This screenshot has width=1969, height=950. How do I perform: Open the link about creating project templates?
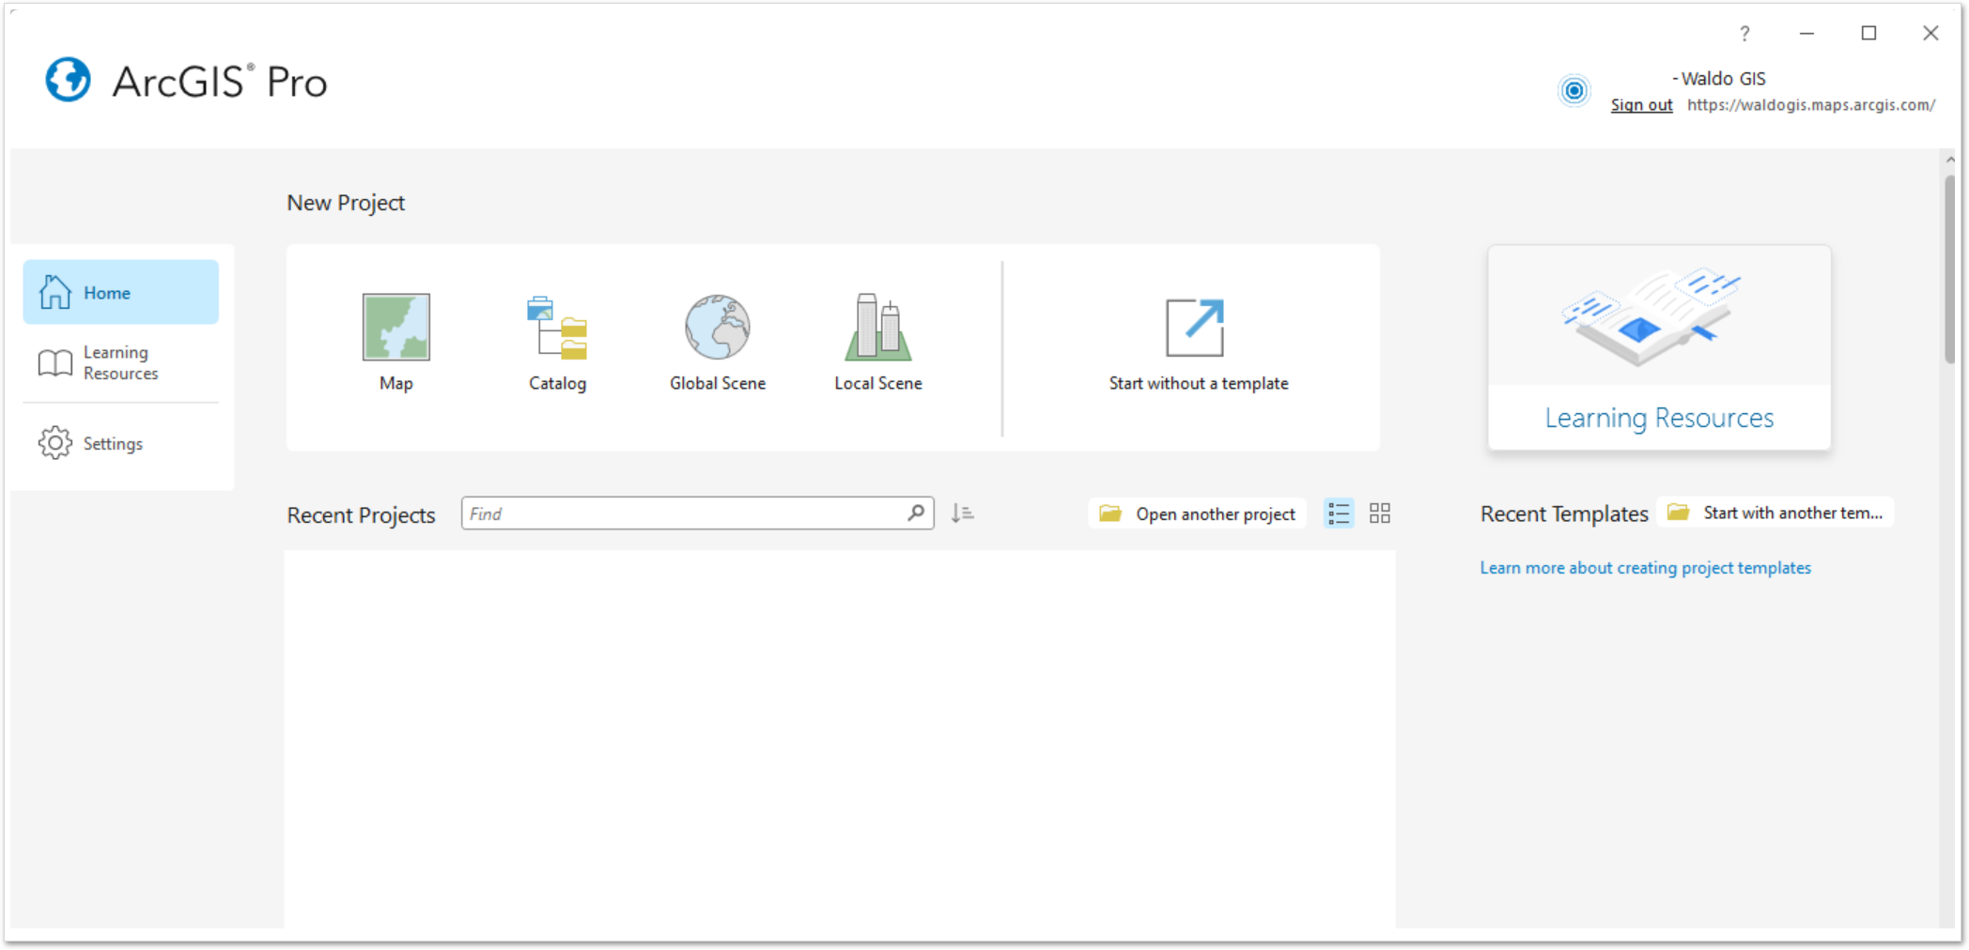[1645, 568]
